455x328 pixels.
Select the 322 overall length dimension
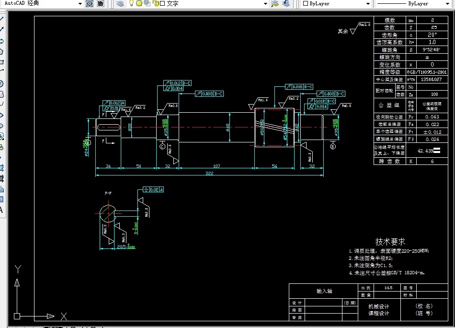(x=209, y=173)
